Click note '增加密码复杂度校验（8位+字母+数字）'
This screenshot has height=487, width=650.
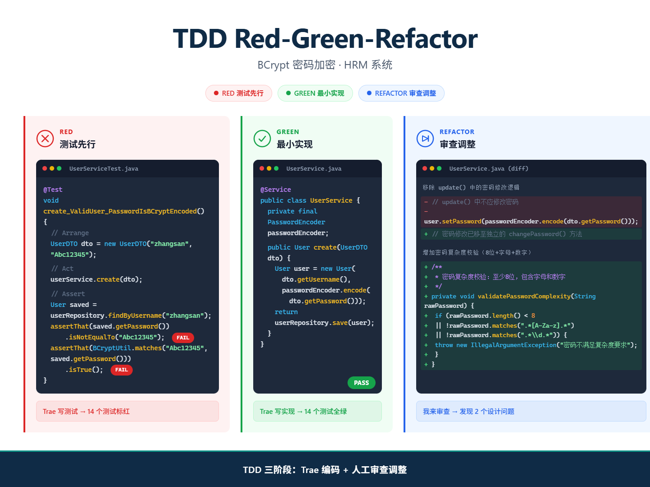click(478, 252)
